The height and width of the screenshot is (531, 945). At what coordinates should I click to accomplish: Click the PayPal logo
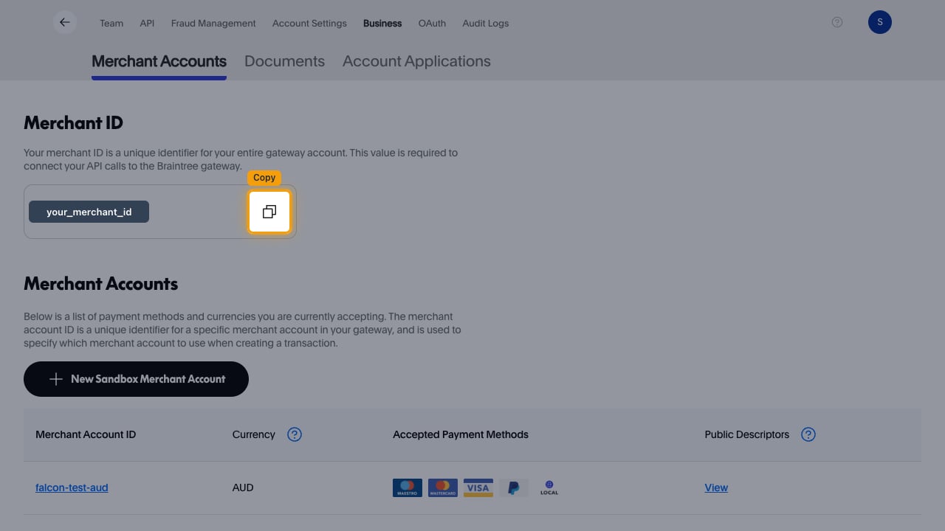pos(514,487)
